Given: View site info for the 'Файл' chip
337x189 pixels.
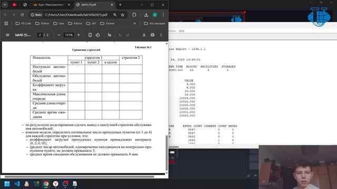Looking at the screenshot, I should [36, 15].
